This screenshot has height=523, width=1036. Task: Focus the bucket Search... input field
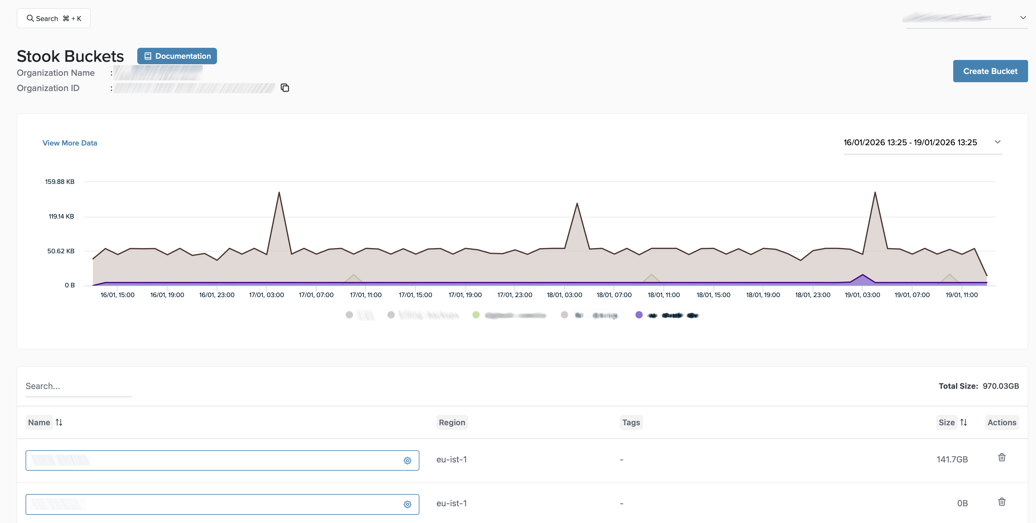pos(79,386)
